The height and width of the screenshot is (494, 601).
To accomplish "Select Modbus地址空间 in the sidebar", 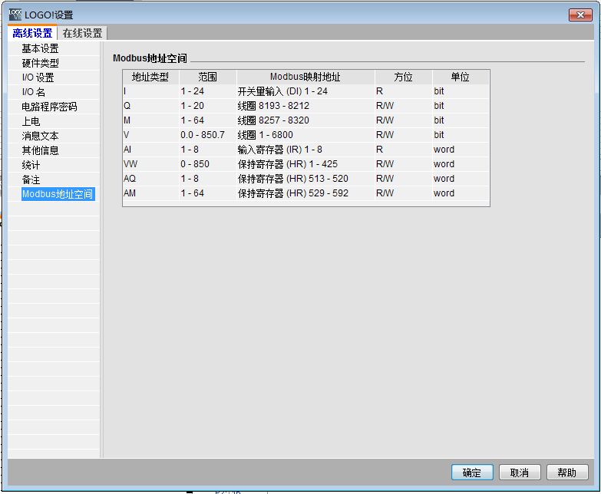I will pyautogui.click(x=58, y=194).
